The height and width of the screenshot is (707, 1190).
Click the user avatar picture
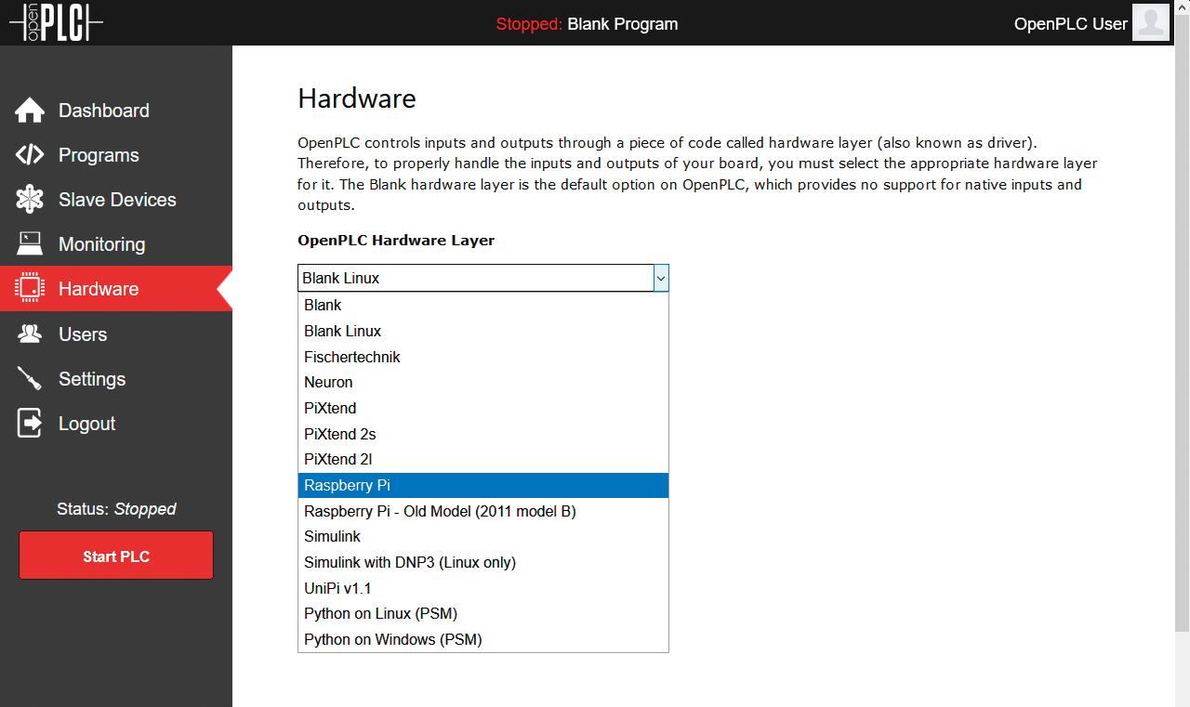click(1150, 22)
